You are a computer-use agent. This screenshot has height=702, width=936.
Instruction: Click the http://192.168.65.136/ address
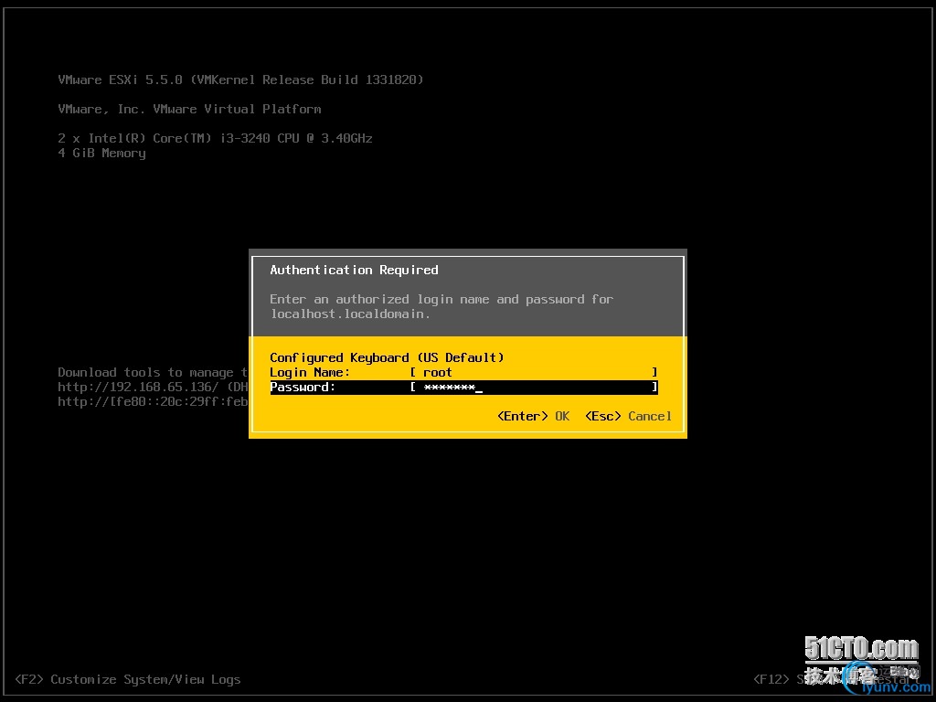coord(138,387)
